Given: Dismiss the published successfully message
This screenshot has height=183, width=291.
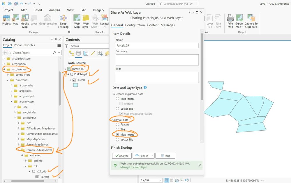Looking at the screenshot, I should coord(200,165).
